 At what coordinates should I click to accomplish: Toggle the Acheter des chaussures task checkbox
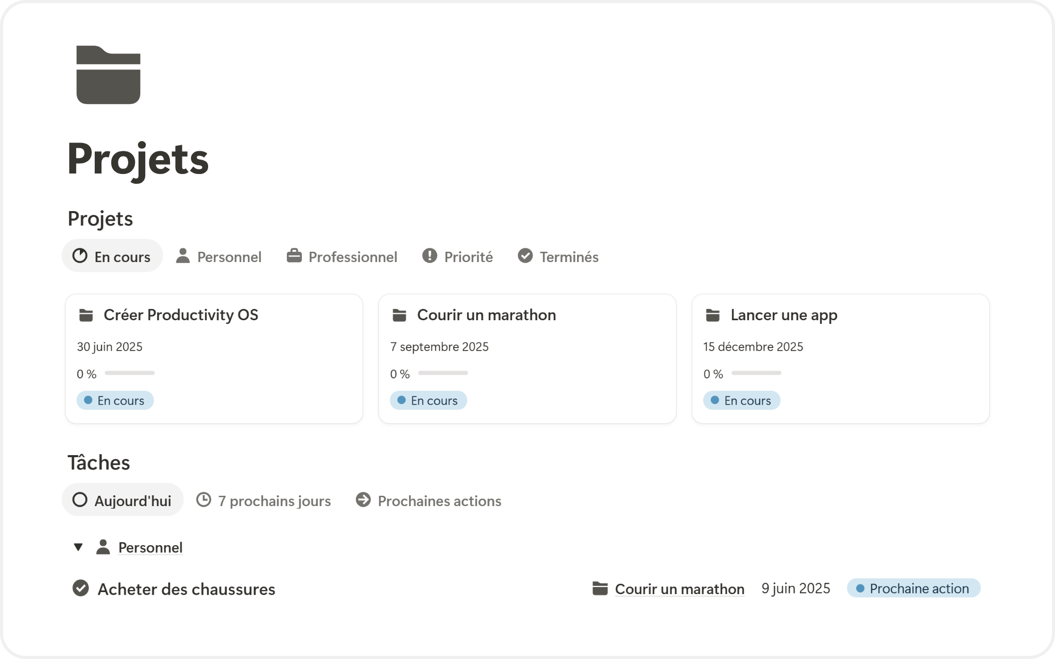coord(80,588)
